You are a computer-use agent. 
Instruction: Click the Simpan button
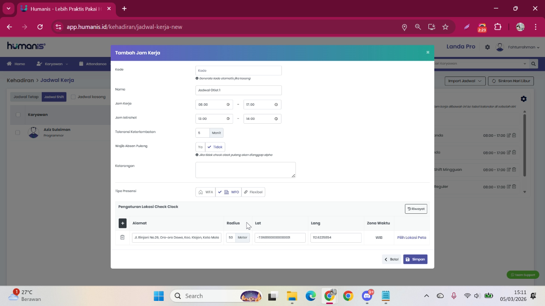click(415, 259)
